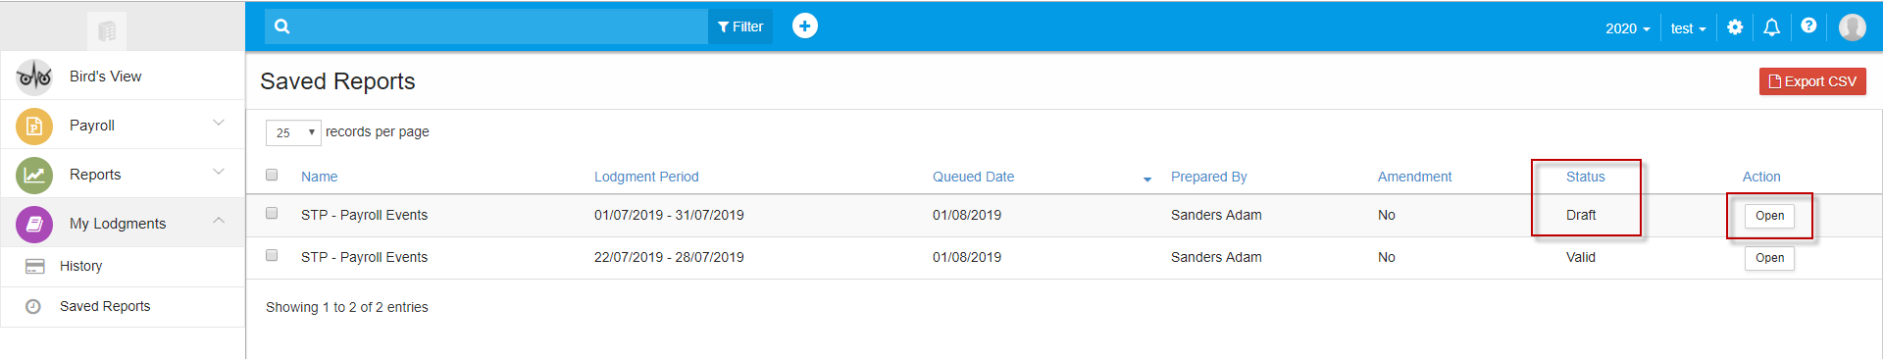Toggle select-all checkbox in table header
The width and height of the screenshot is (1883, 359).
[272, 175]
